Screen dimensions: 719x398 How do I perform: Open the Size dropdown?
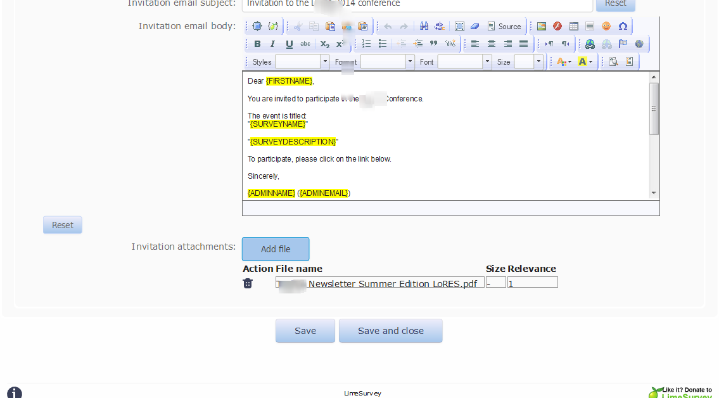(x=538, y=61)
